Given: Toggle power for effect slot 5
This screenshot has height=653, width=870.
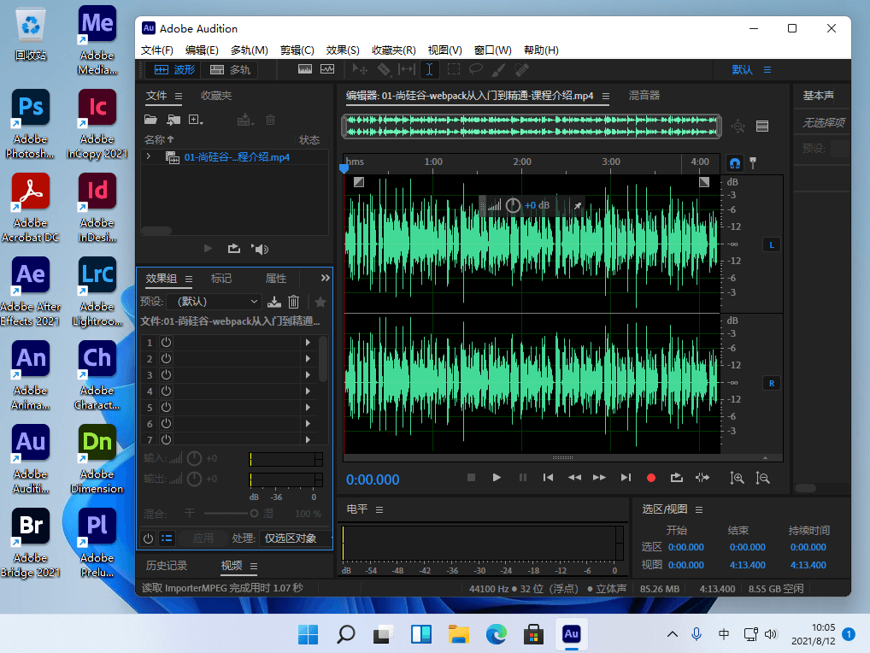Looking at the screenshot, I should (x=166, y=407).
